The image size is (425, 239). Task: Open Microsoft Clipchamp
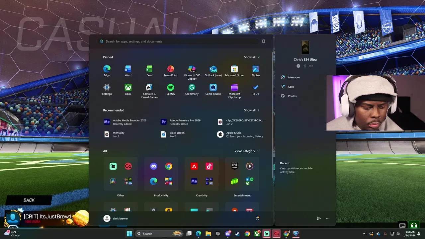(x=234, y=91)
